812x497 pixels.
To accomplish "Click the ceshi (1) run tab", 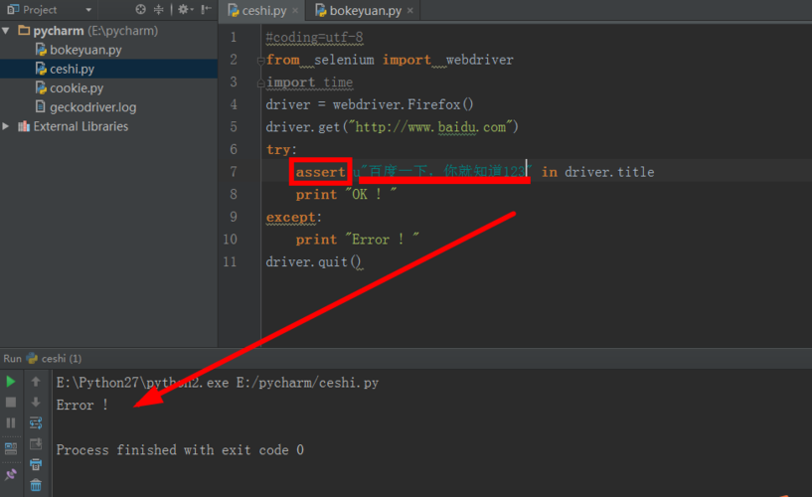I will point(54,358).
